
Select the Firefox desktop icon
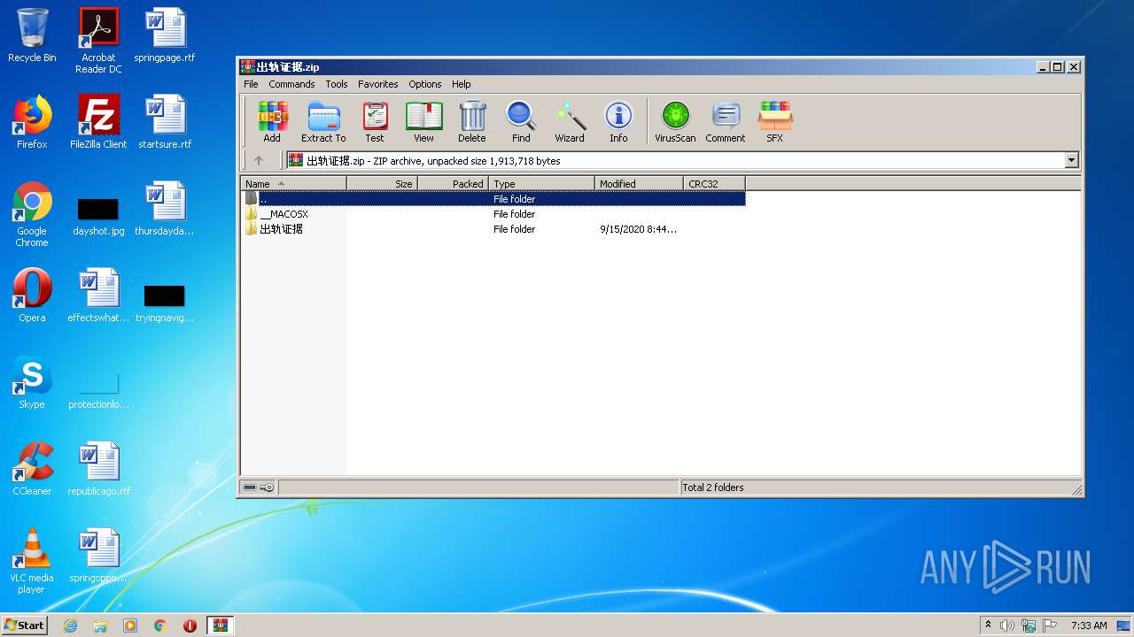(x=32, y=122)
